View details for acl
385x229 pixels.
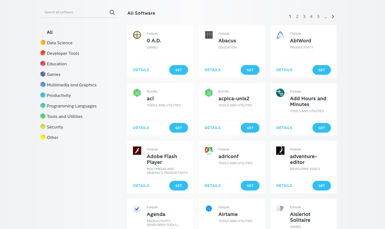[x=141, y=128]
